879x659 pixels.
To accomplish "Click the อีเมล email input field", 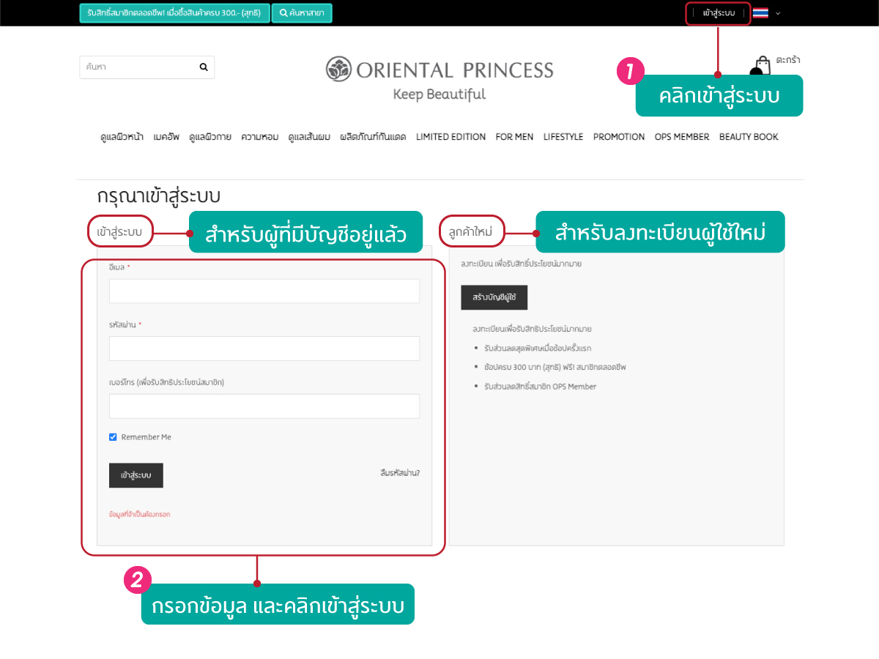I will [264, 291].
